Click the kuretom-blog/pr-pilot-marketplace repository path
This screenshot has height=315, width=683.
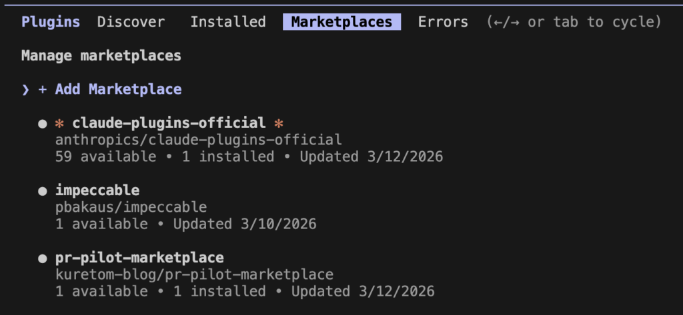(x=194, y=274)
